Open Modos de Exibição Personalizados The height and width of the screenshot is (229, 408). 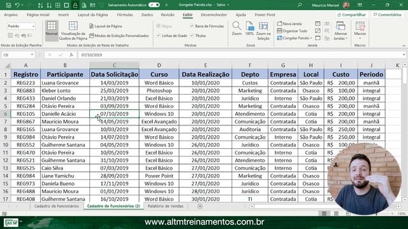[119, 36]
